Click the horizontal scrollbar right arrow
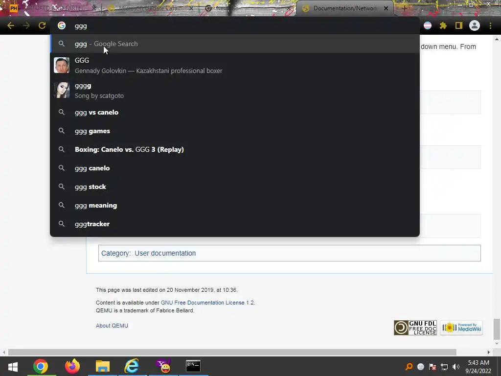The image size is (501, 376). (x=488, y=352)
